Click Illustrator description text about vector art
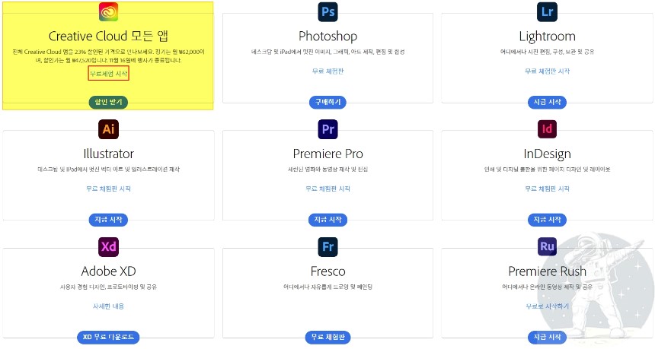 coord(108,170)
